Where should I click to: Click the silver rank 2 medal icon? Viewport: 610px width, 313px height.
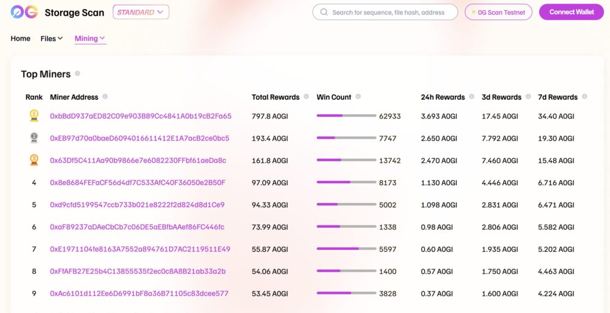pos(34,137)
